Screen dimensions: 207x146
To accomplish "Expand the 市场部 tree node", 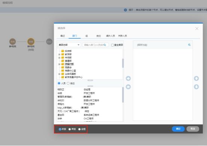I will tap(59, 58).
